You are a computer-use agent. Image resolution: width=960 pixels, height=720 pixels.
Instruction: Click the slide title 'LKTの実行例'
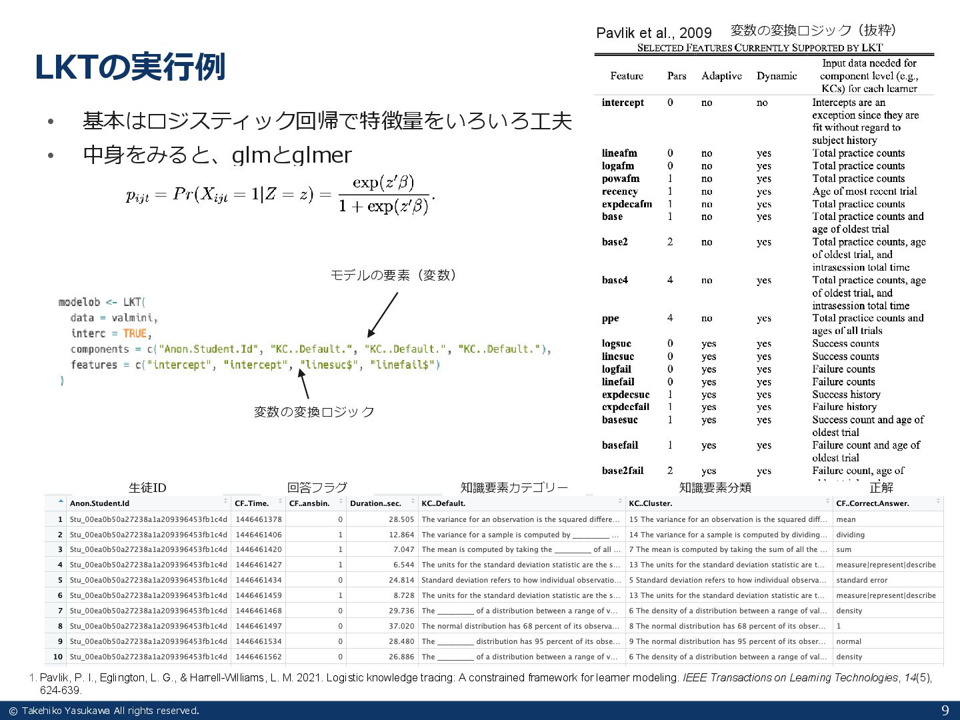pyautogui.click(x=131, y=67)
